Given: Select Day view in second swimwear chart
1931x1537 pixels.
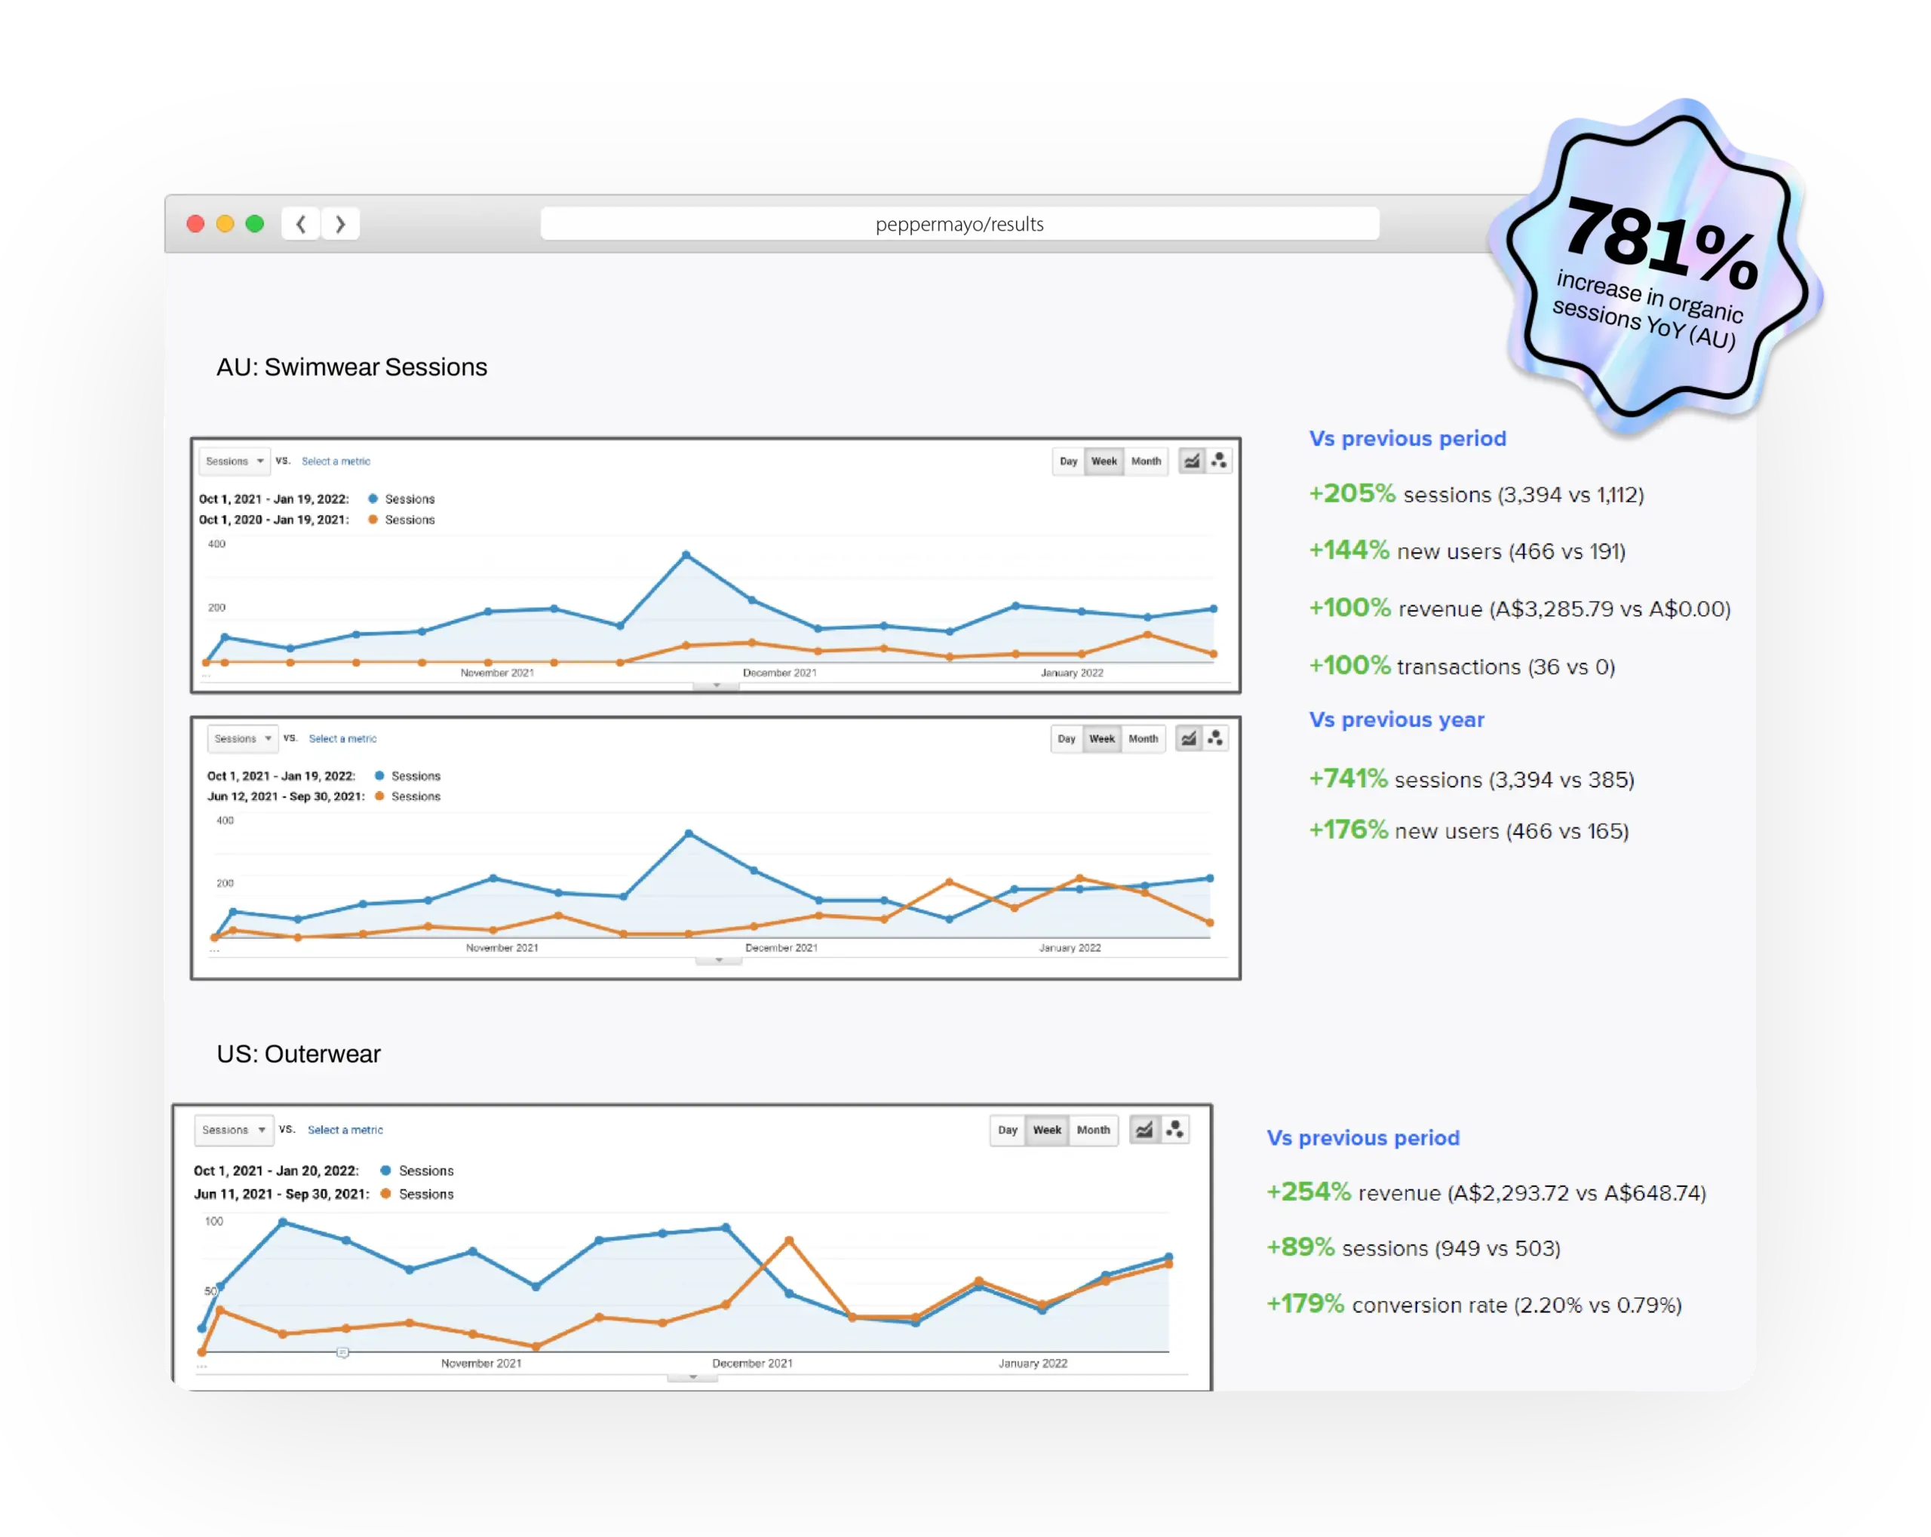Looking at the screenshot, I should pos(1066,739).
